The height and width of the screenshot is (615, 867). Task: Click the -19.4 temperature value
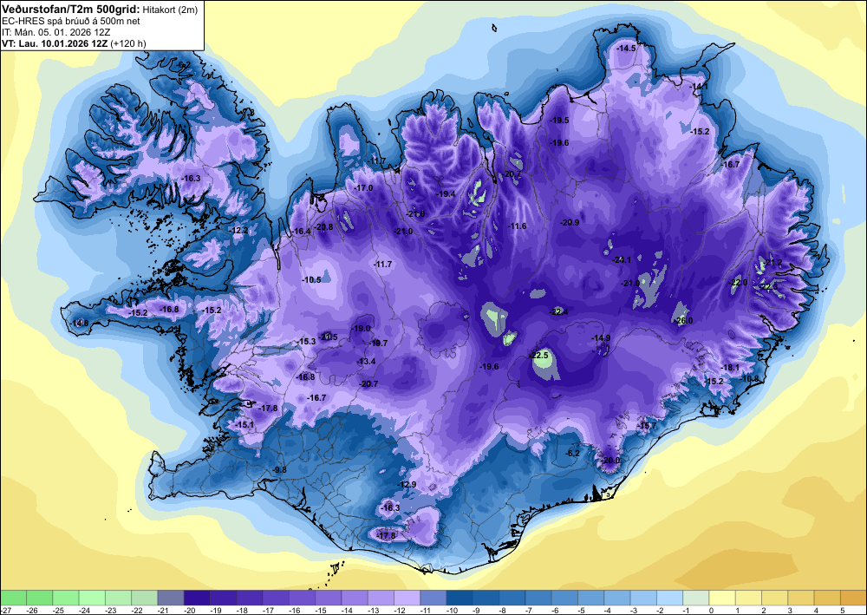[446, 194]
